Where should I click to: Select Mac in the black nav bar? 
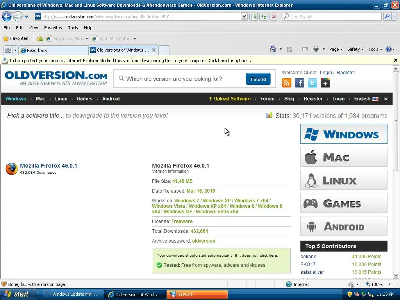coord(40,99)
